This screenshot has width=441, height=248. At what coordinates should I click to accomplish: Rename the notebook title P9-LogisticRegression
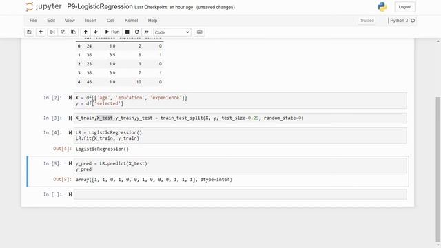(100, 6)
